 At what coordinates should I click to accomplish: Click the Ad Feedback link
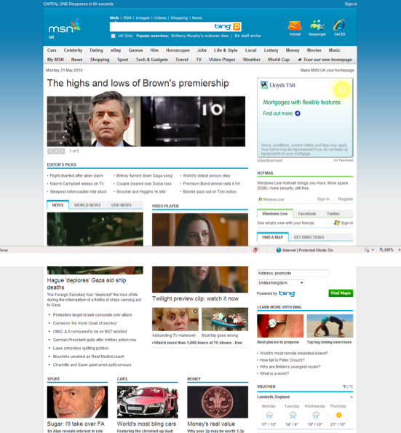(344, 160)
